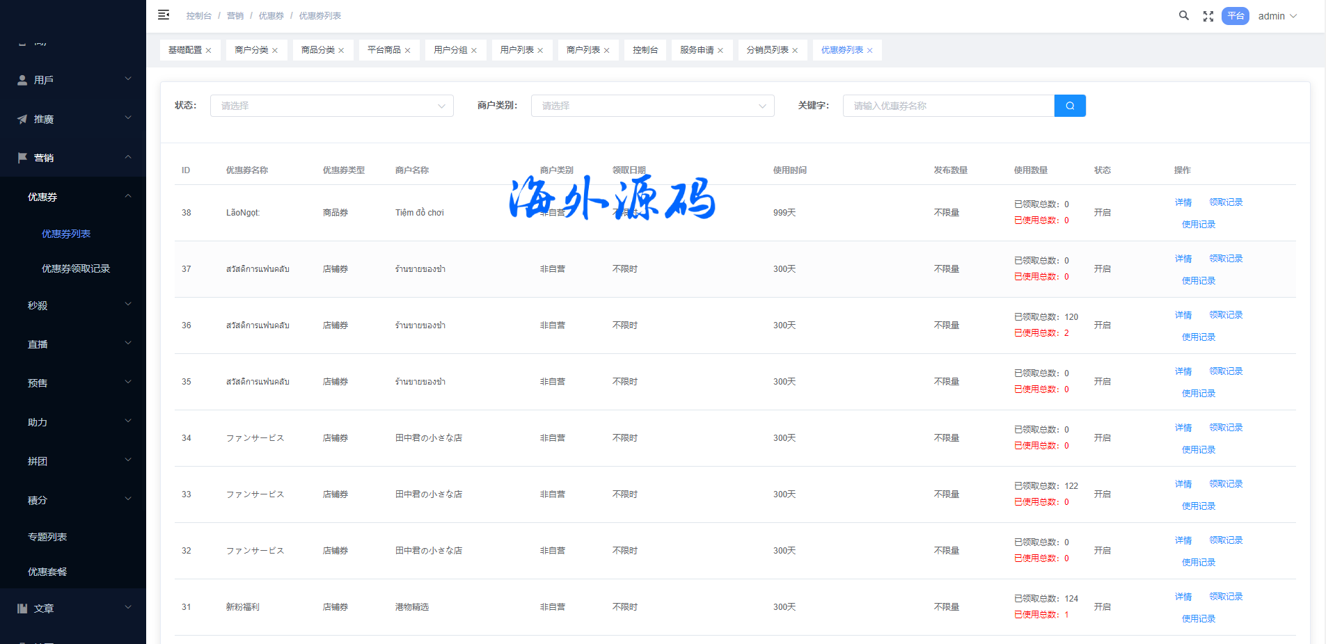Close the 服务申请 tab
1326x644 pixels.
(x=720, y=51)
